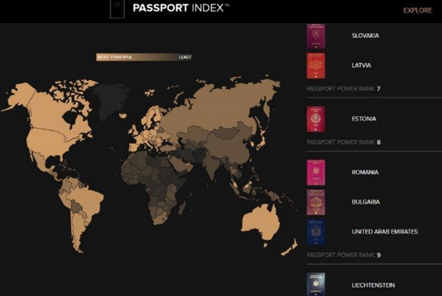The width and height of the screenshot is (442, 296).
Task: Click New Zealand on the world map
Action: pyautogui.click(x=291, y=248)
